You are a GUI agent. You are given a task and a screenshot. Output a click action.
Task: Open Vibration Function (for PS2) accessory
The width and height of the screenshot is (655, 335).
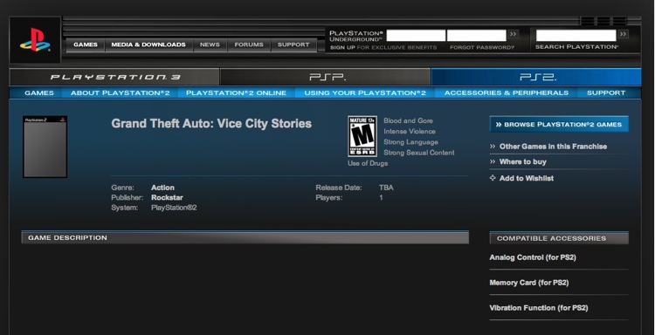(x=539, y=308)
